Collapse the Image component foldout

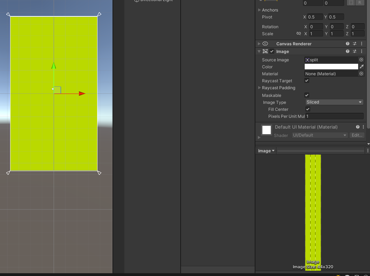tap(259, 51)
